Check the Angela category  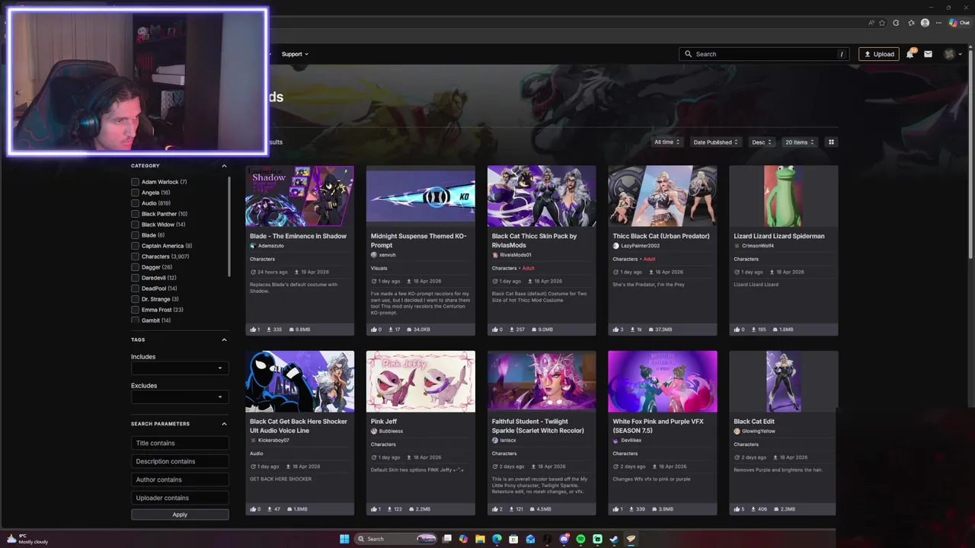coord(135,193)
